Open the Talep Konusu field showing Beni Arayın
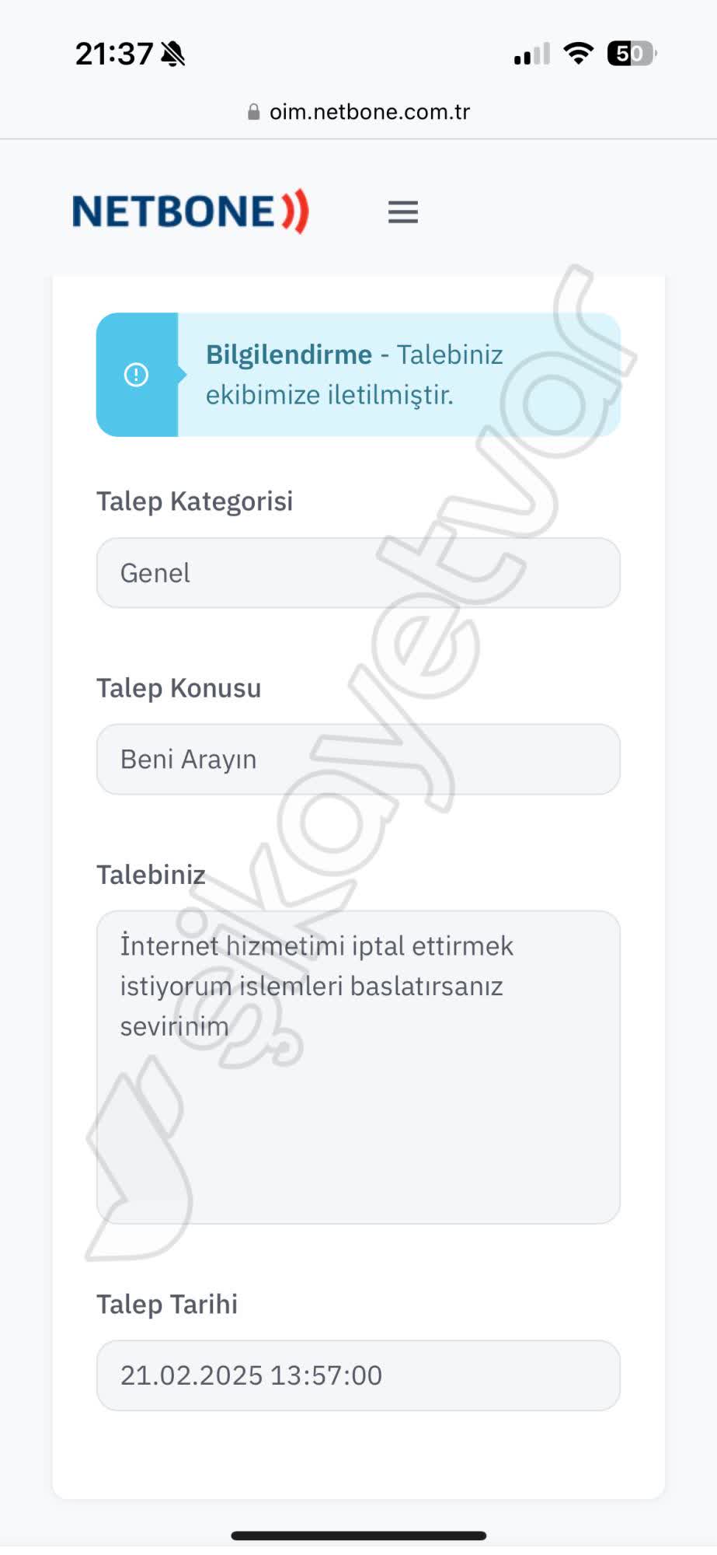 [357, 760]
